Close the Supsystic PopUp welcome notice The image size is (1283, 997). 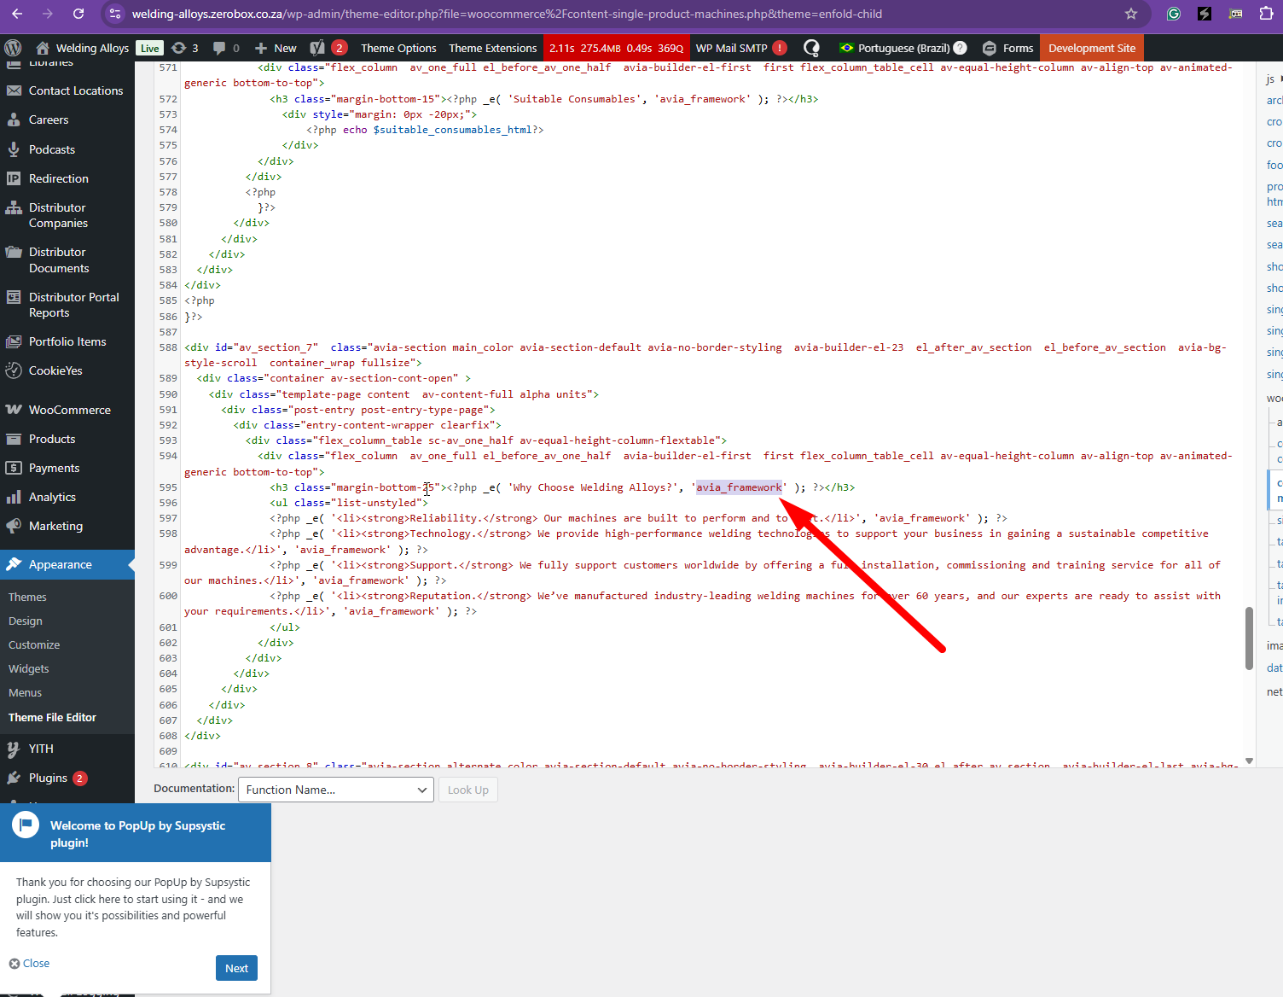pos(30,963)
